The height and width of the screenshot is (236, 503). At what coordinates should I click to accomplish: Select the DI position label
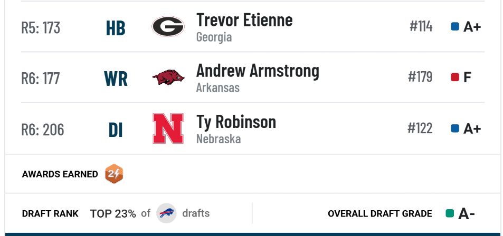click(x=116, y=130)
